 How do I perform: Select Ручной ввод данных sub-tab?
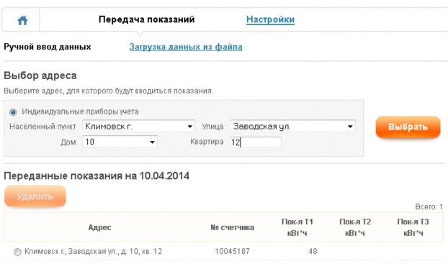pos(48,47)
